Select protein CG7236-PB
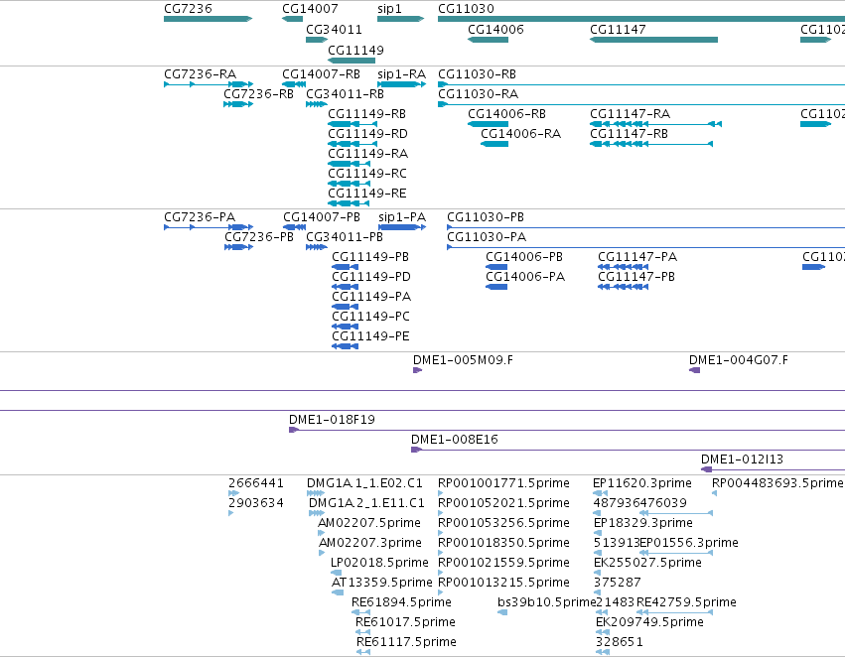 238,247
